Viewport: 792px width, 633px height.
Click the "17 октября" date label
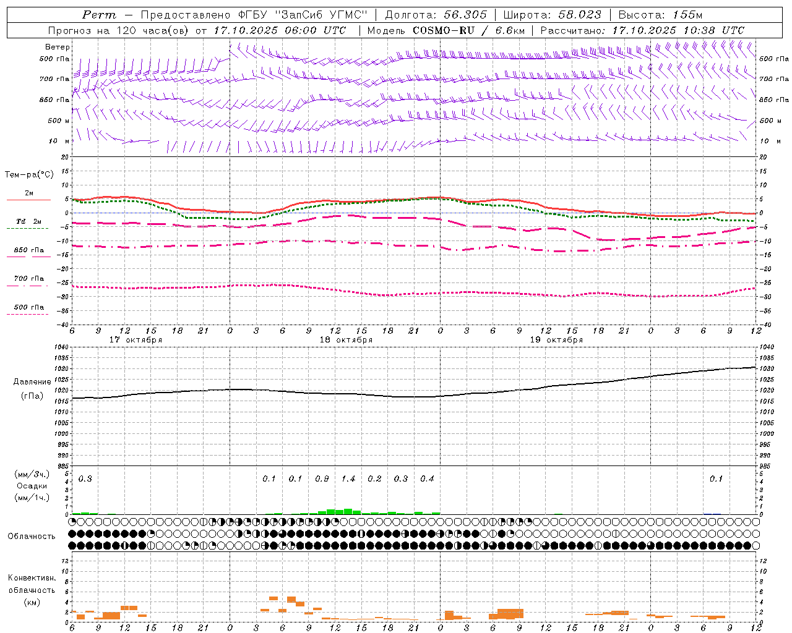136,340
